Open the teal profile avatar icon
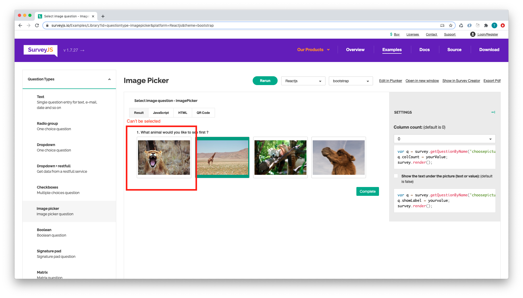523x298 pixels. pyautogui.click(x=494, y=25)
